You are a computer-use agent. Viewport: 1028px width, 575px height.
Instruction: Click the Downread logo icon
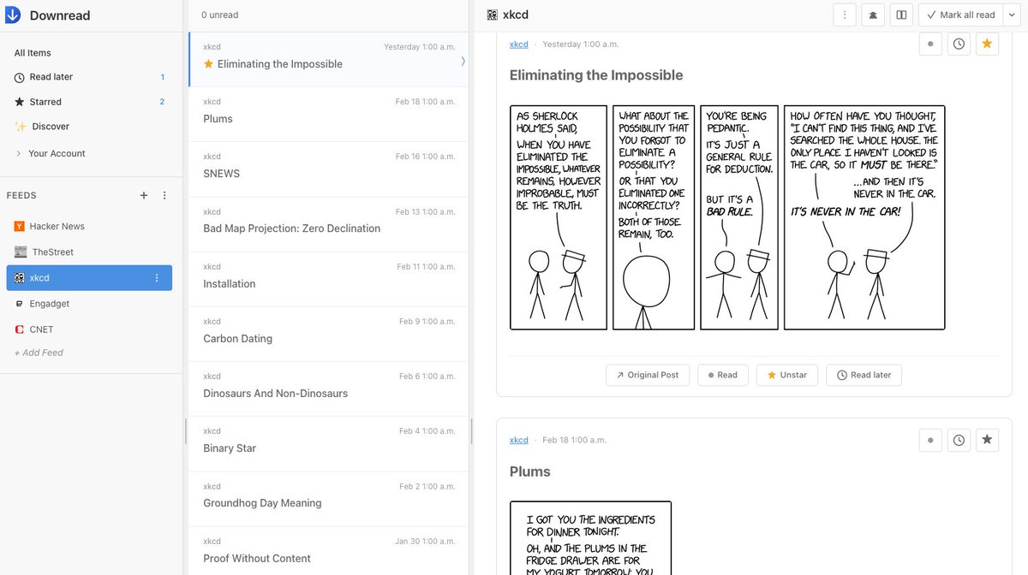13,15
